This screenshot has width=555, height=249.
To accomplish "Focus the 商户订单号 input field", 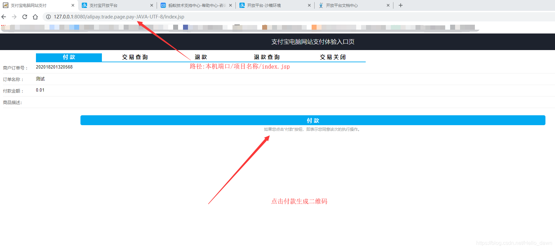I will point(295,67).
